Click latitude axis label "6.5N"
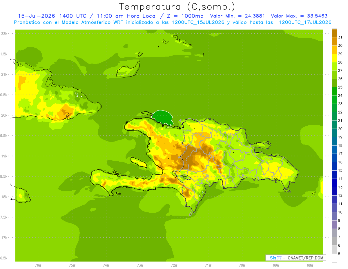The height and width of the screenshot is (269, 348). pyautogui.click(x=4, y=258)
